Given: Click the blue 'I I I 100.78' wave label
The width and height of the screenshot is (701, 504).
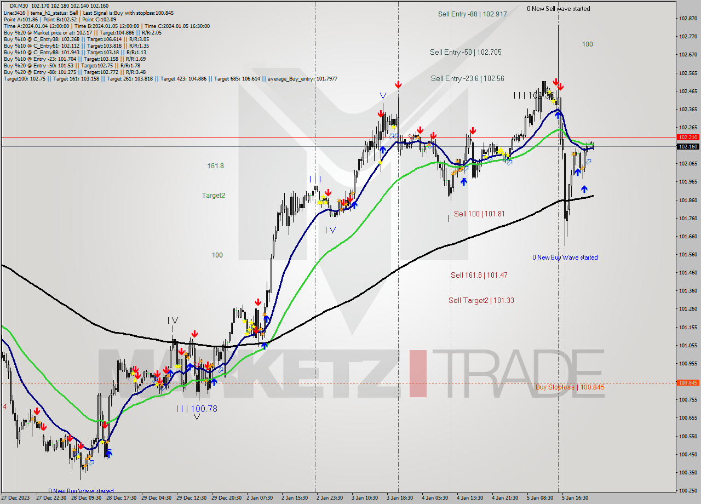Looking at the screenshot, I should (197, 409).
